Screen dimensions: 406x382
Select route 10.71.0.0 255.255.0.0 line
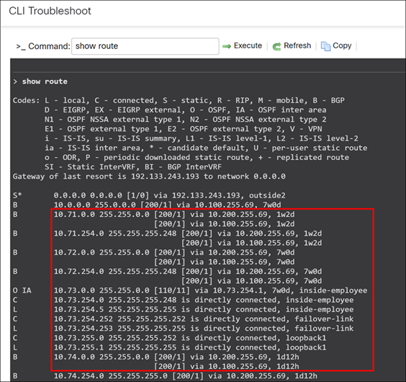(154, 214)
